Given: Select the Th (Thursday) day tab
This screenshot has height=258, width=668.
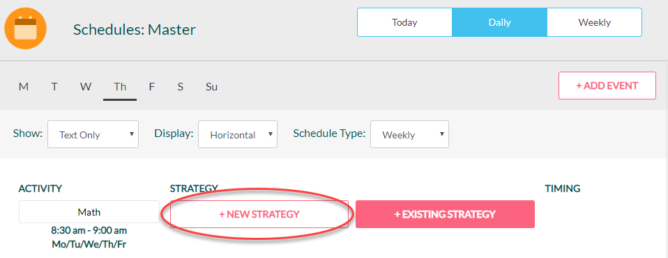Looking at the screenshot, I should [x=120, y=87].
